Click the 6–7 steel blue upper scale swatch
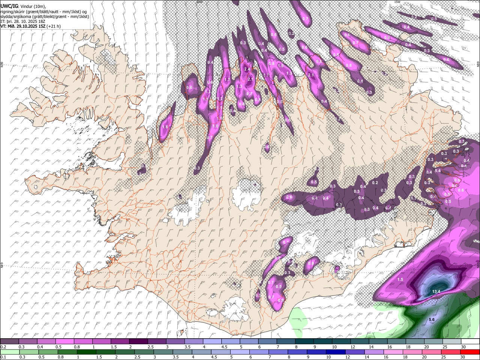The width and height of the screenshot is (480, 360). coord(267,342)
